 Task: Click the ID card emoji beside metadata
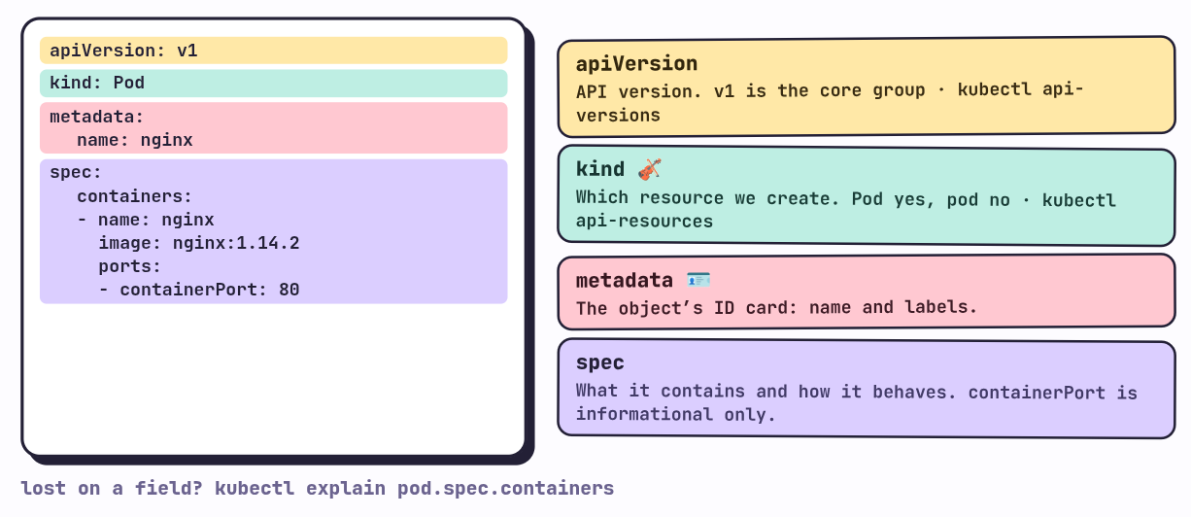point(698,280)
